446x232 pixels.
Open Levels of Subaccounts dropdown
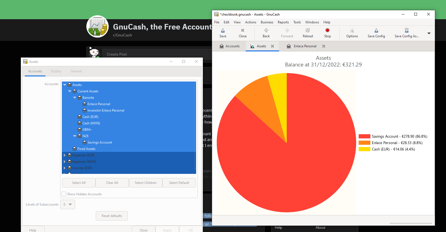coord(68,204)
